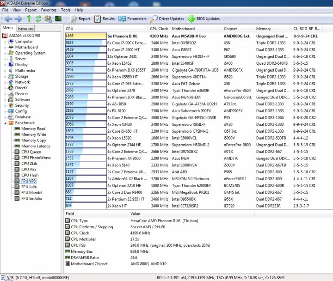Expand the Network tree node
The height and width of the screenshot is (281, 333).
[5, 83]
